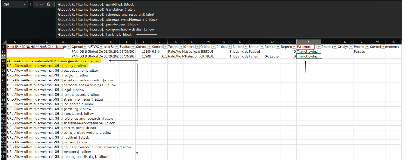Select column header M
Screen dimensions: 407x166
208,42
